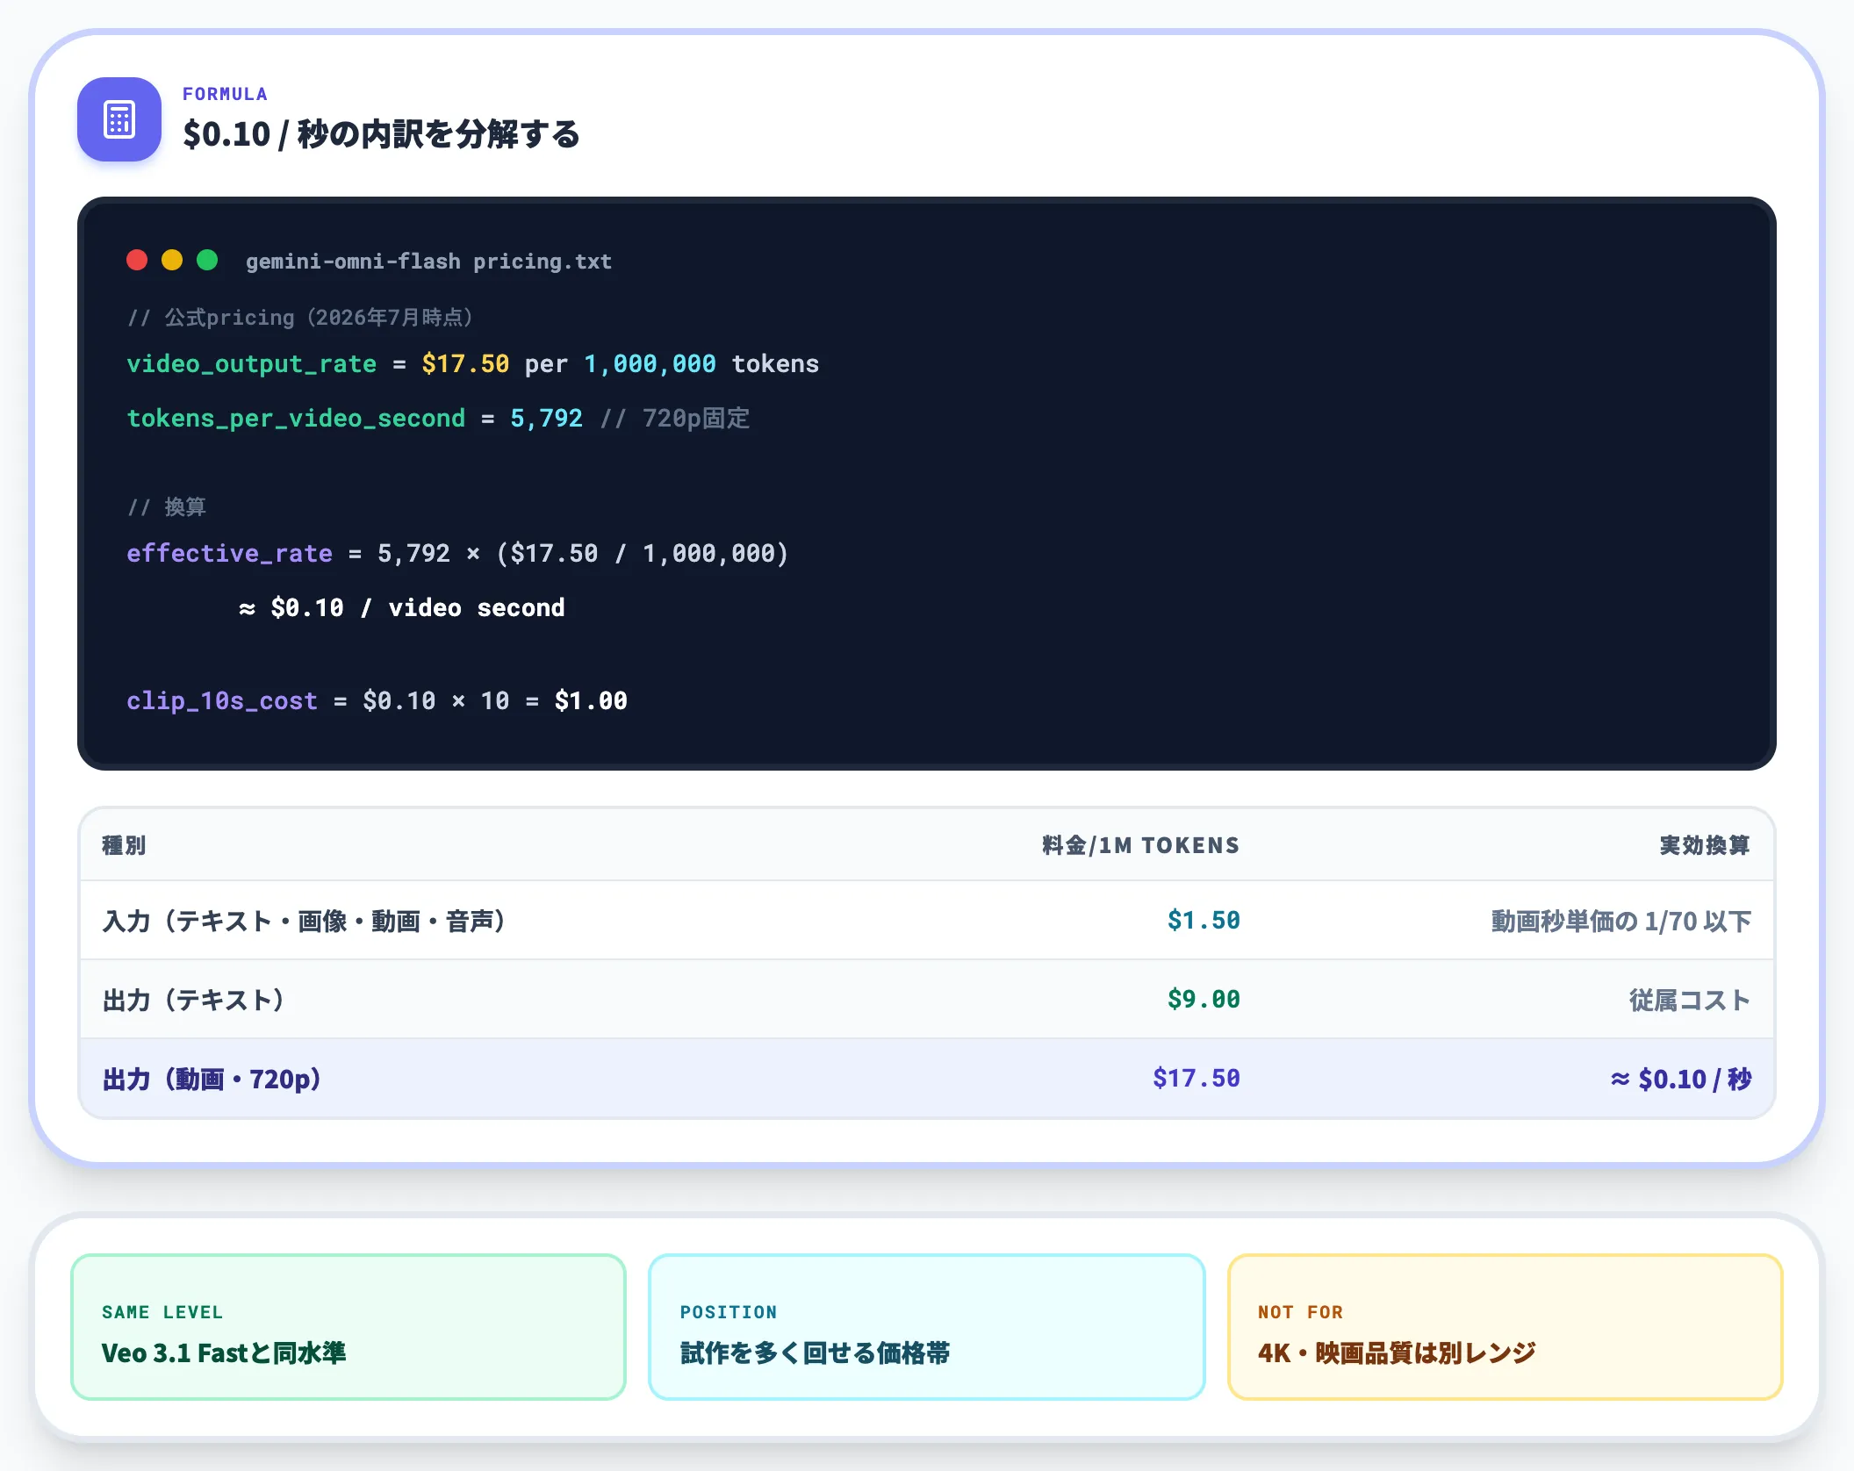Click the 実効換算 column header
1854x1471 pixels.
tap(1705, 845)
